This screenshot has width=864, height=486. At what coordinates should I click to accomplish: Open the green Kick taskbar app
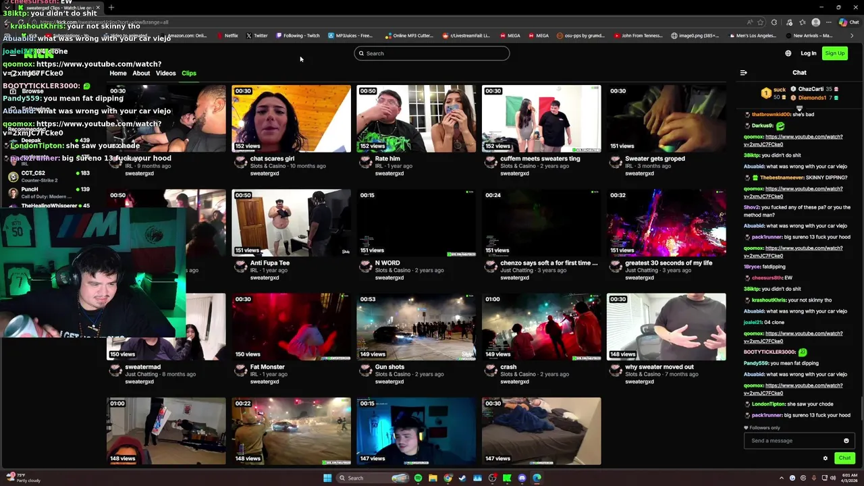tap(507, 478)
